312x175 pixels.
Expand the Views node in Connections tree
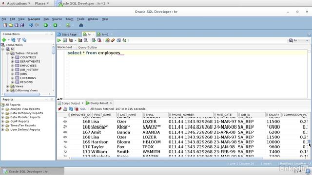pos(7,87)
